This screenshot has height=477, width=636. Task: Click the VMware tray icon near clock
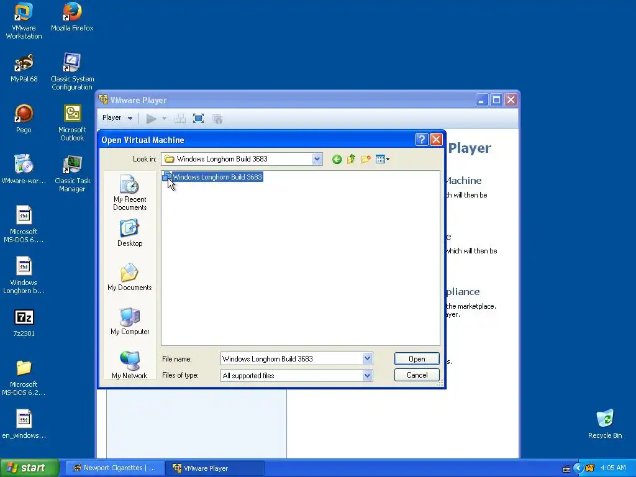click(x=590, y=468)
